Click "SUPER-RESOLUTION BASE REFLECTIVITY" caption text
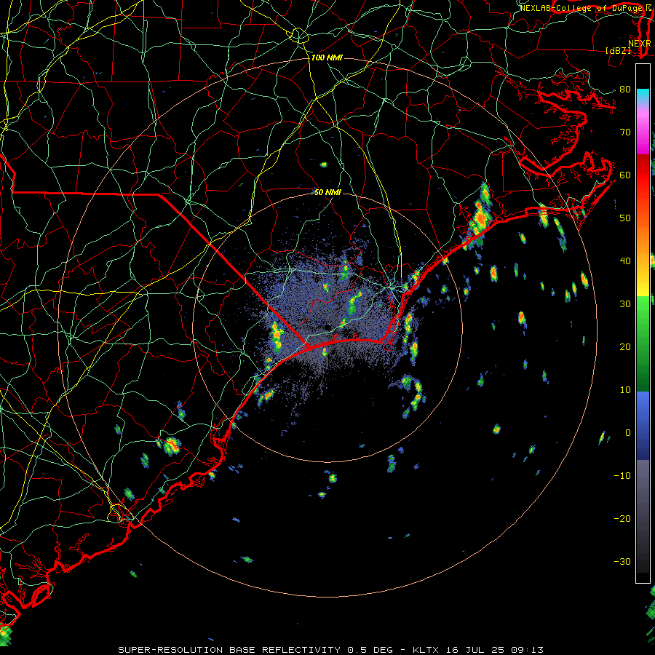655x655 pixels. [229, 650]
